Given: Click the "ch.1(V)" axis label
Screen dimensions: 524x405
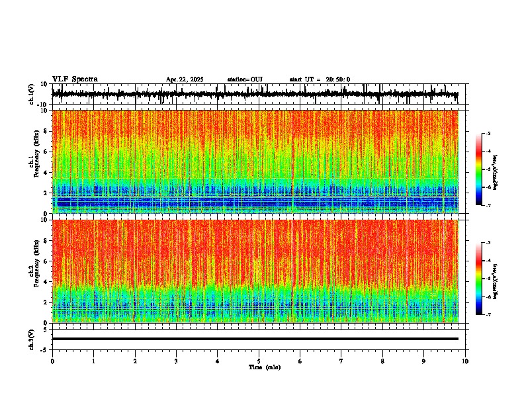Looking at the screenshot, I should pos(32,94).
